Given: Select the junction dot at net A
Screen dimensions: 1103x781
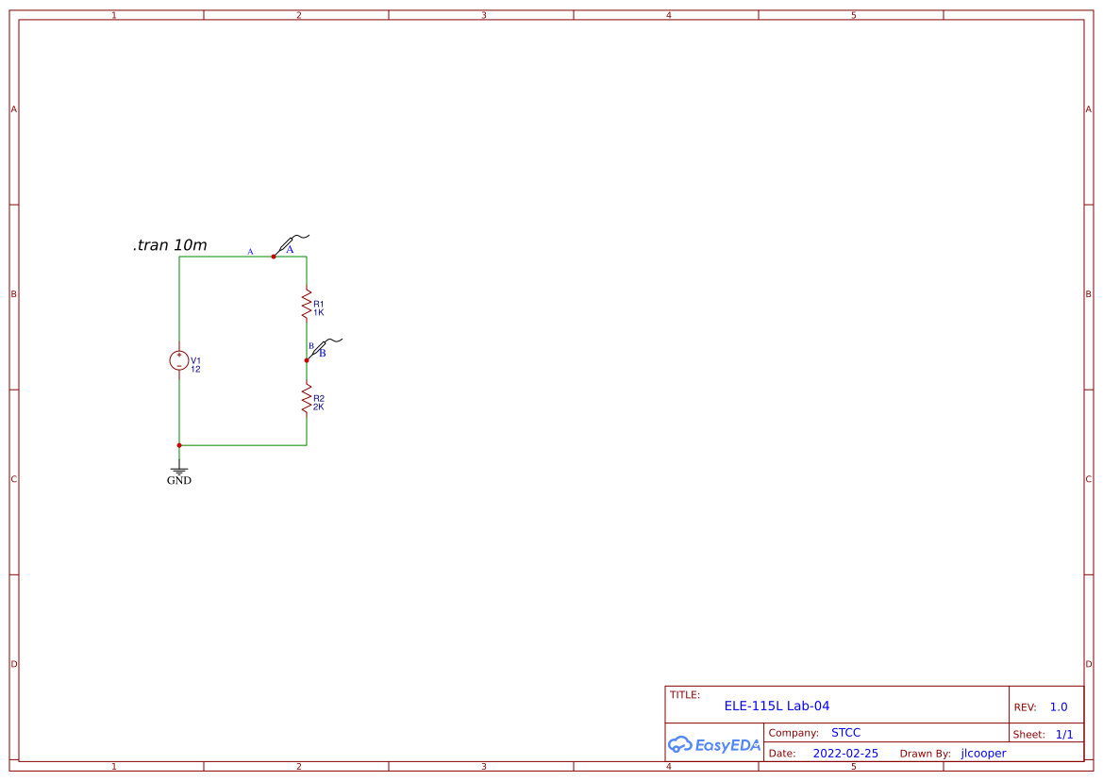Looking at the screenshot, I should click(274, 256).
